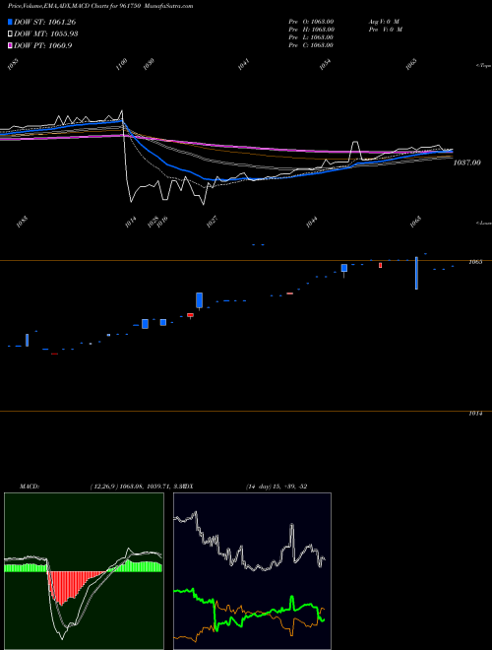Open the MACD histogram panel

84,571
